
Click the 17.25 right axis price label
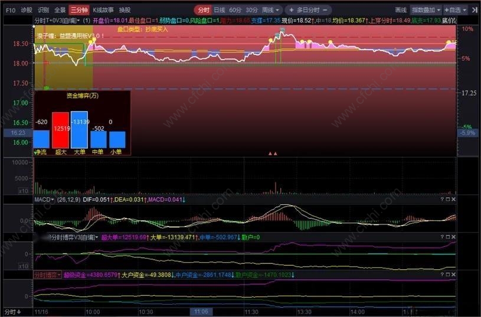point(469,93)
